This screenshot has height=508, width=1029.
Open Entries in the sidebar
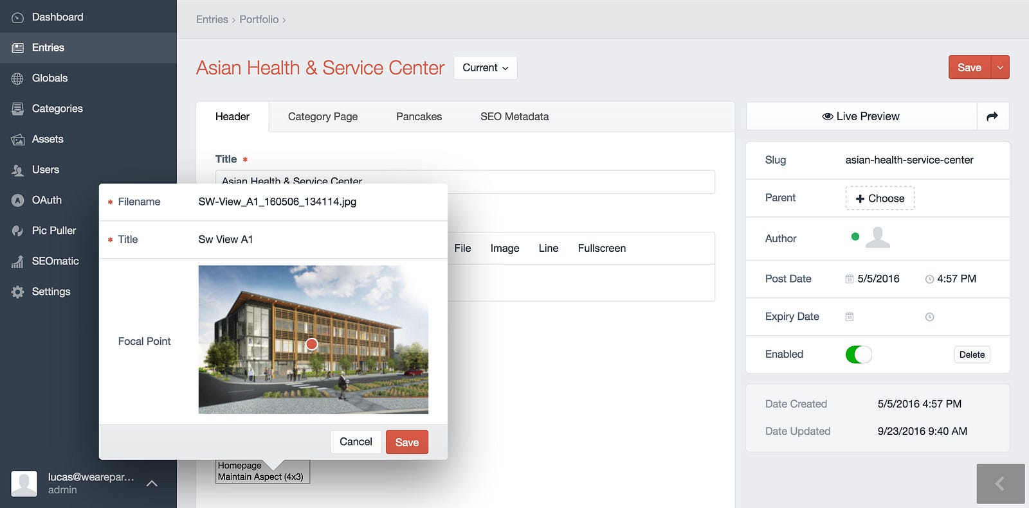tap(88, 48)
